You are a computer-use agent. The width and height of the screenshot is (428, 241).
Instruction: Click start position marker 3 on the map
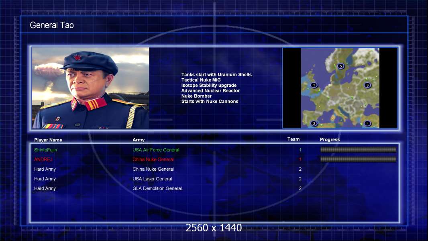pos(367,85)
